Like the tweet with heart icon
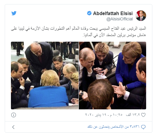The width and height of the screenshot is (155, 133). click(x=143, y=115)
